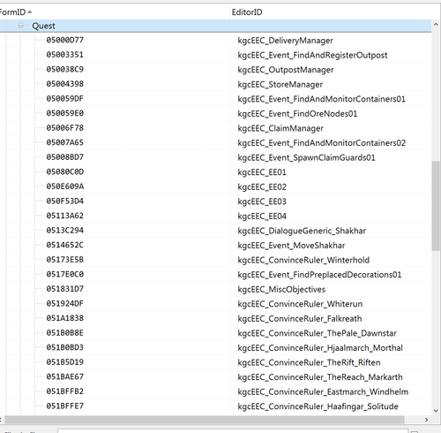
Task: Click kgcEEC_ConvinceRuler_TheRift_Riften editor ID
Action: pyautogui.click(x=309, y=362)
